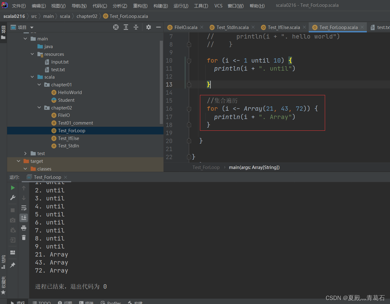Open the TODO tool window
Image resolution: width=390 pixels, height=304 pixels.
click(x=42, y=303)
